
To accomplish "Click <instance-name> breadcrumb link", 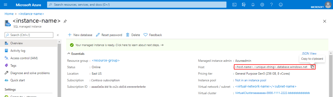I will tap(31, 14).
